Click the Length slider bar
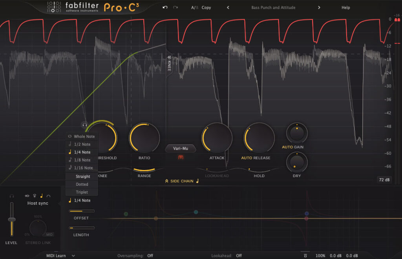Viewport: 402px width, 259px height. click(82, 228)
